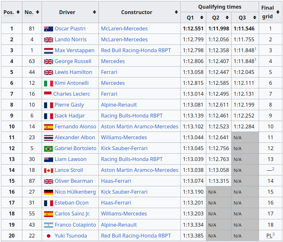The image size is (283, 242).
Task: Follow the Lewis Hamilton link
Action: [x=73, y=72]
